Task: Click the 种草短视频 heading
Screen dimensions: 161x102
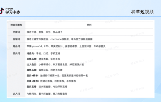Action: pyautogui.click(x=142, y=12)
